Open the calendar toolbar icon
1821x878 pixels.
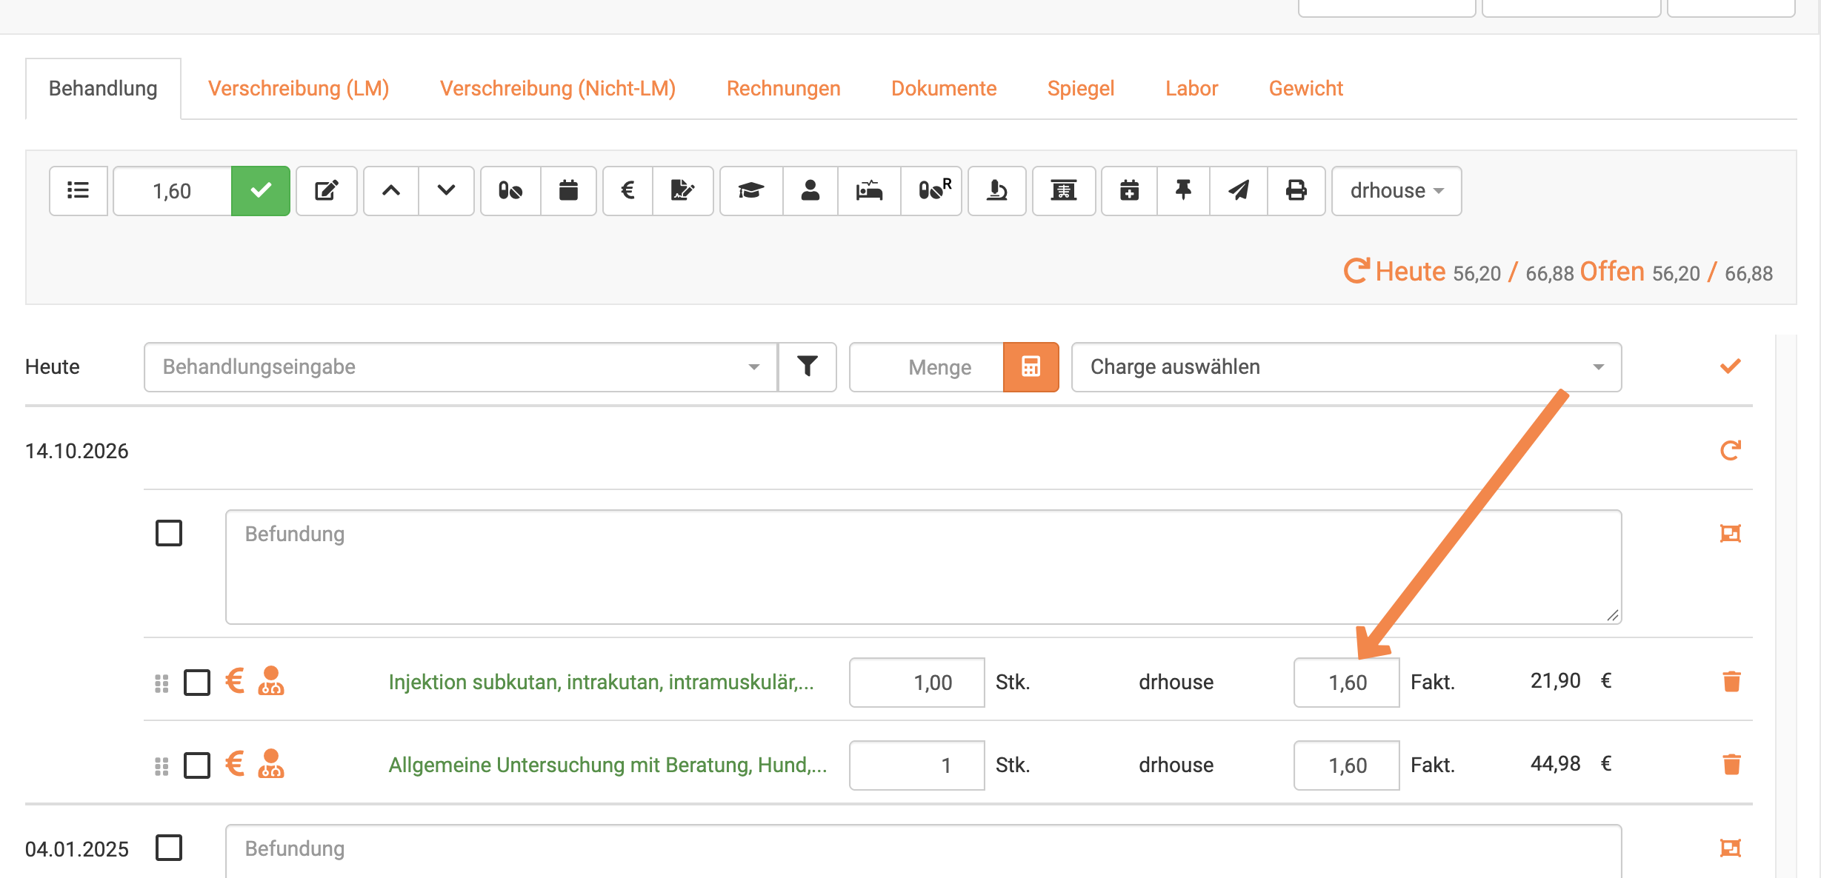point(568,191)
